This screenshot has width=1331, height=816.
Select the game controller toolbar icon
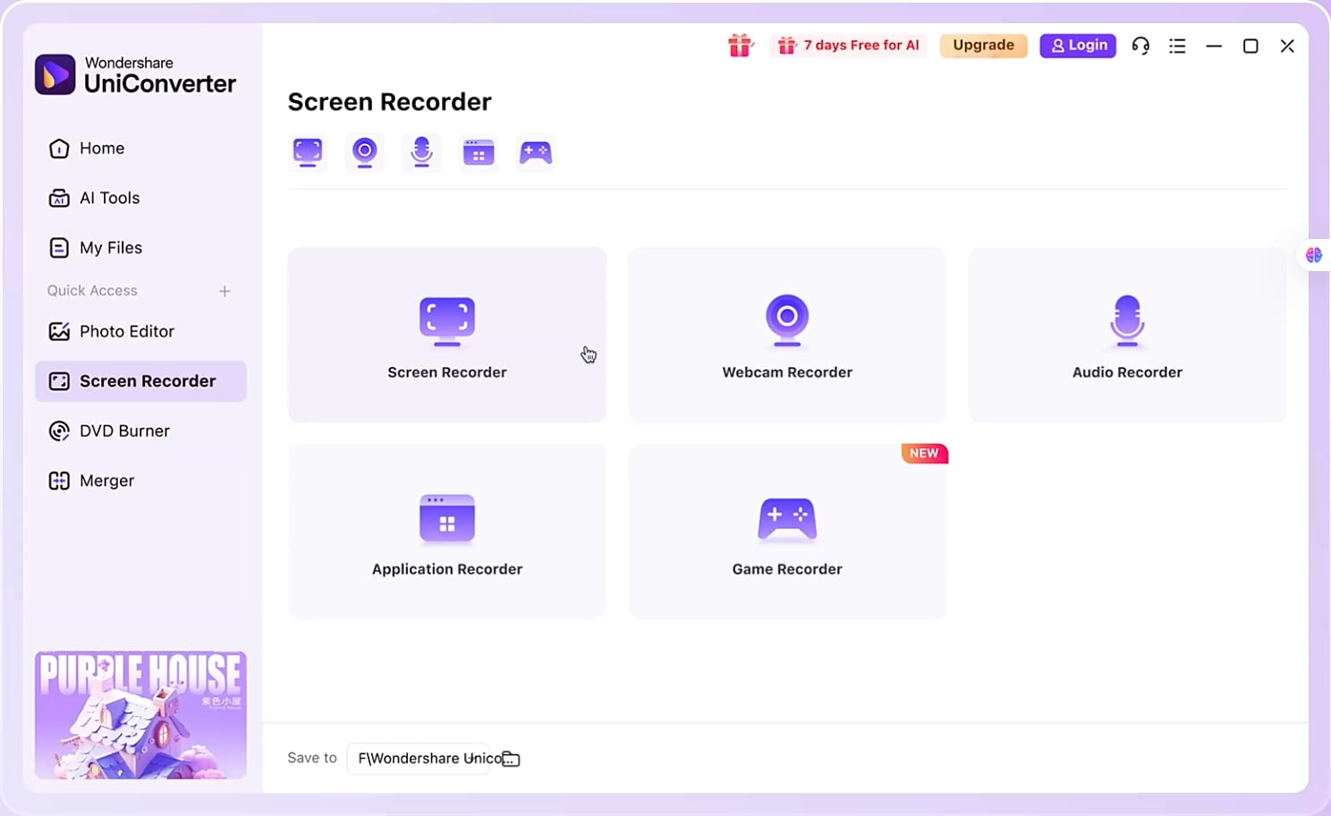tap(536, 153)
